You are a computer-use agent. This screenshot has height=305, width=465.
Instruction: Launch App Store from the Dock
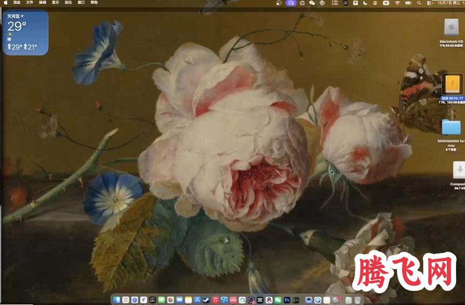[198, 300]
